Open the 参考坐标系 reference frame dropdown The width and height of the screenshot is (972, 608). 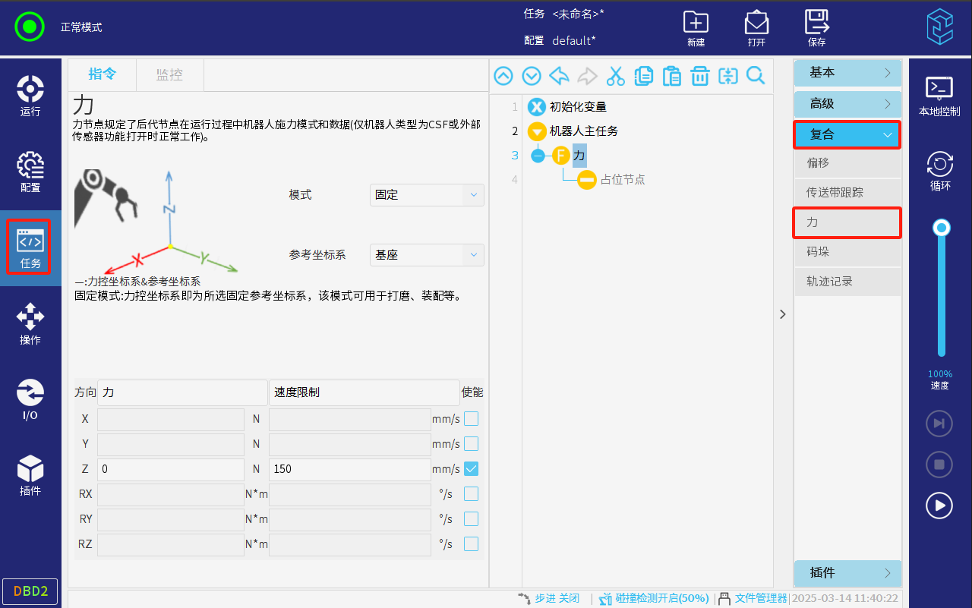tap(427, 255)
